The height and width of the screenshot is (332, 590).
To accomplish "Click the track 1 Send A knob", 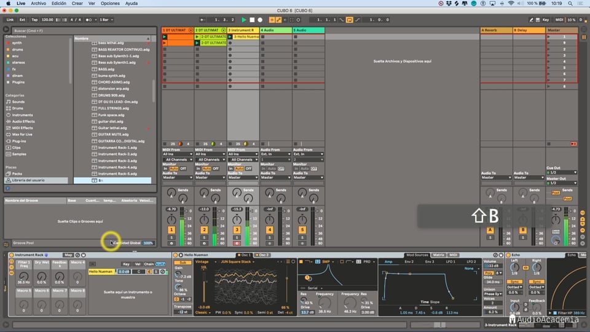I will pyautogui.click(x=171, y=192).
